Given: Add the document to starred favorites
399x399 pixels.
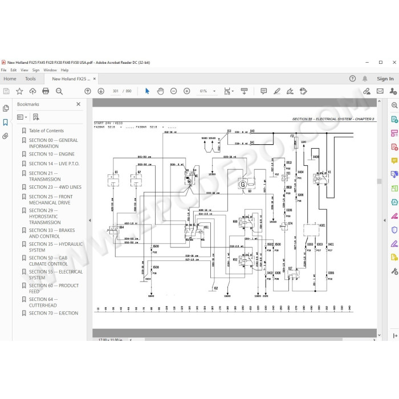Looking at the screenshot, I should coord(19,91).
